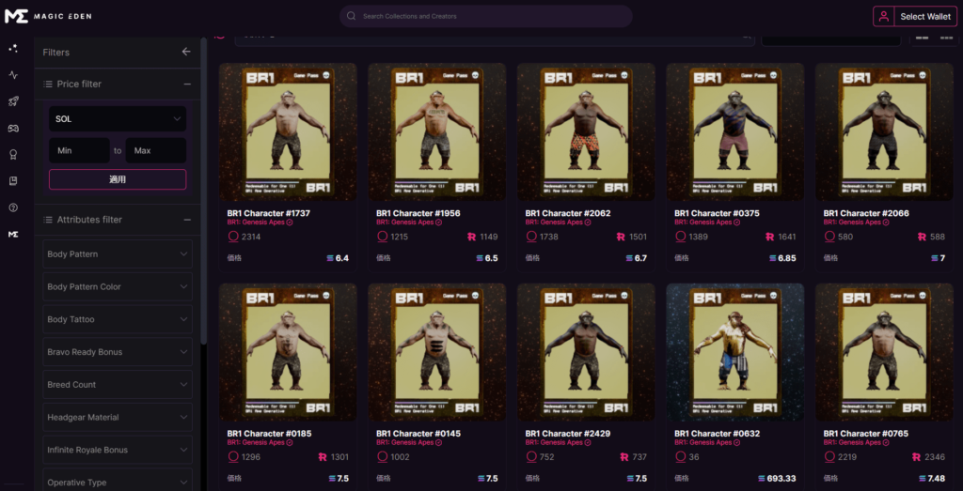Click the 6.85 price on Character #0375
Image resolution: width=963 pixels, height=491 pixels.
787,258
